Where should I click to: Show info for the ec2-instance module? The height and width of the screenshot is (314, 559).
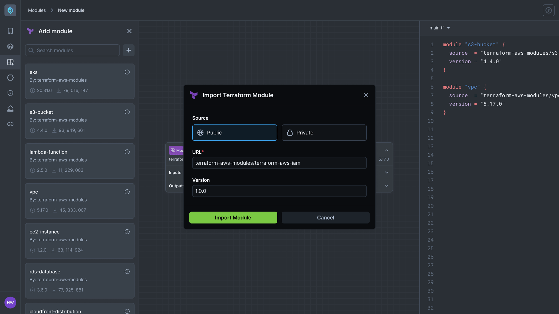pos(127,232)
